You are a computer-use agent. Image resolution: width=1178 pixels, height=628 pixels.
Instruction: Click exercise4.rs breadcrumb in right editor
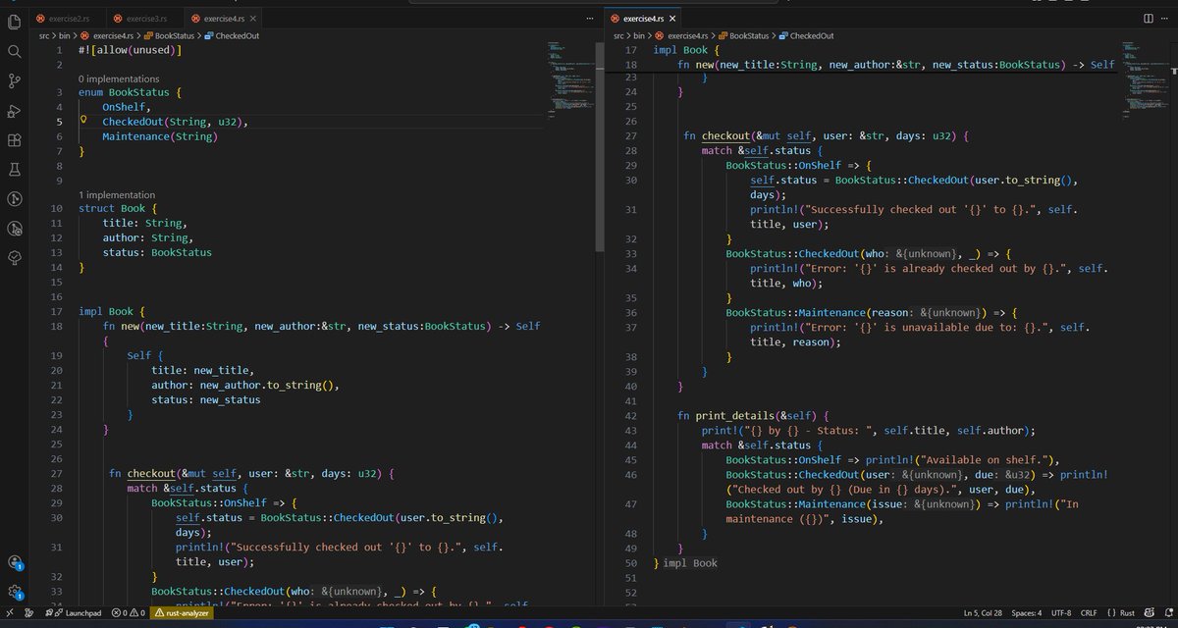(x=683, y=35)
